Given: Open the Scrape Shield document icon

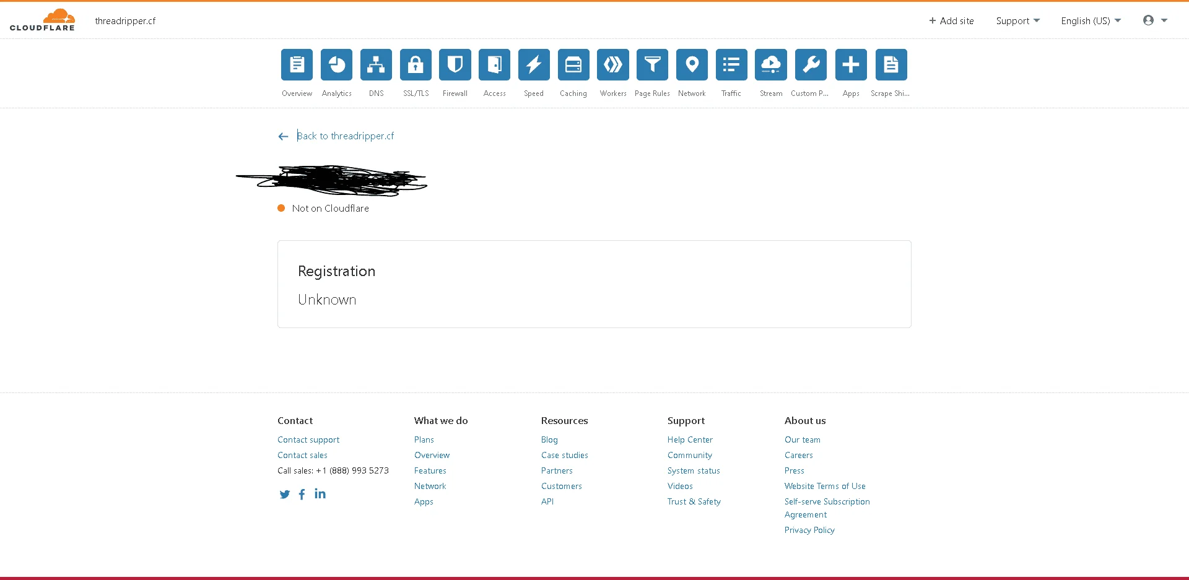Looking at the screenshot, I should coord(891,64).
